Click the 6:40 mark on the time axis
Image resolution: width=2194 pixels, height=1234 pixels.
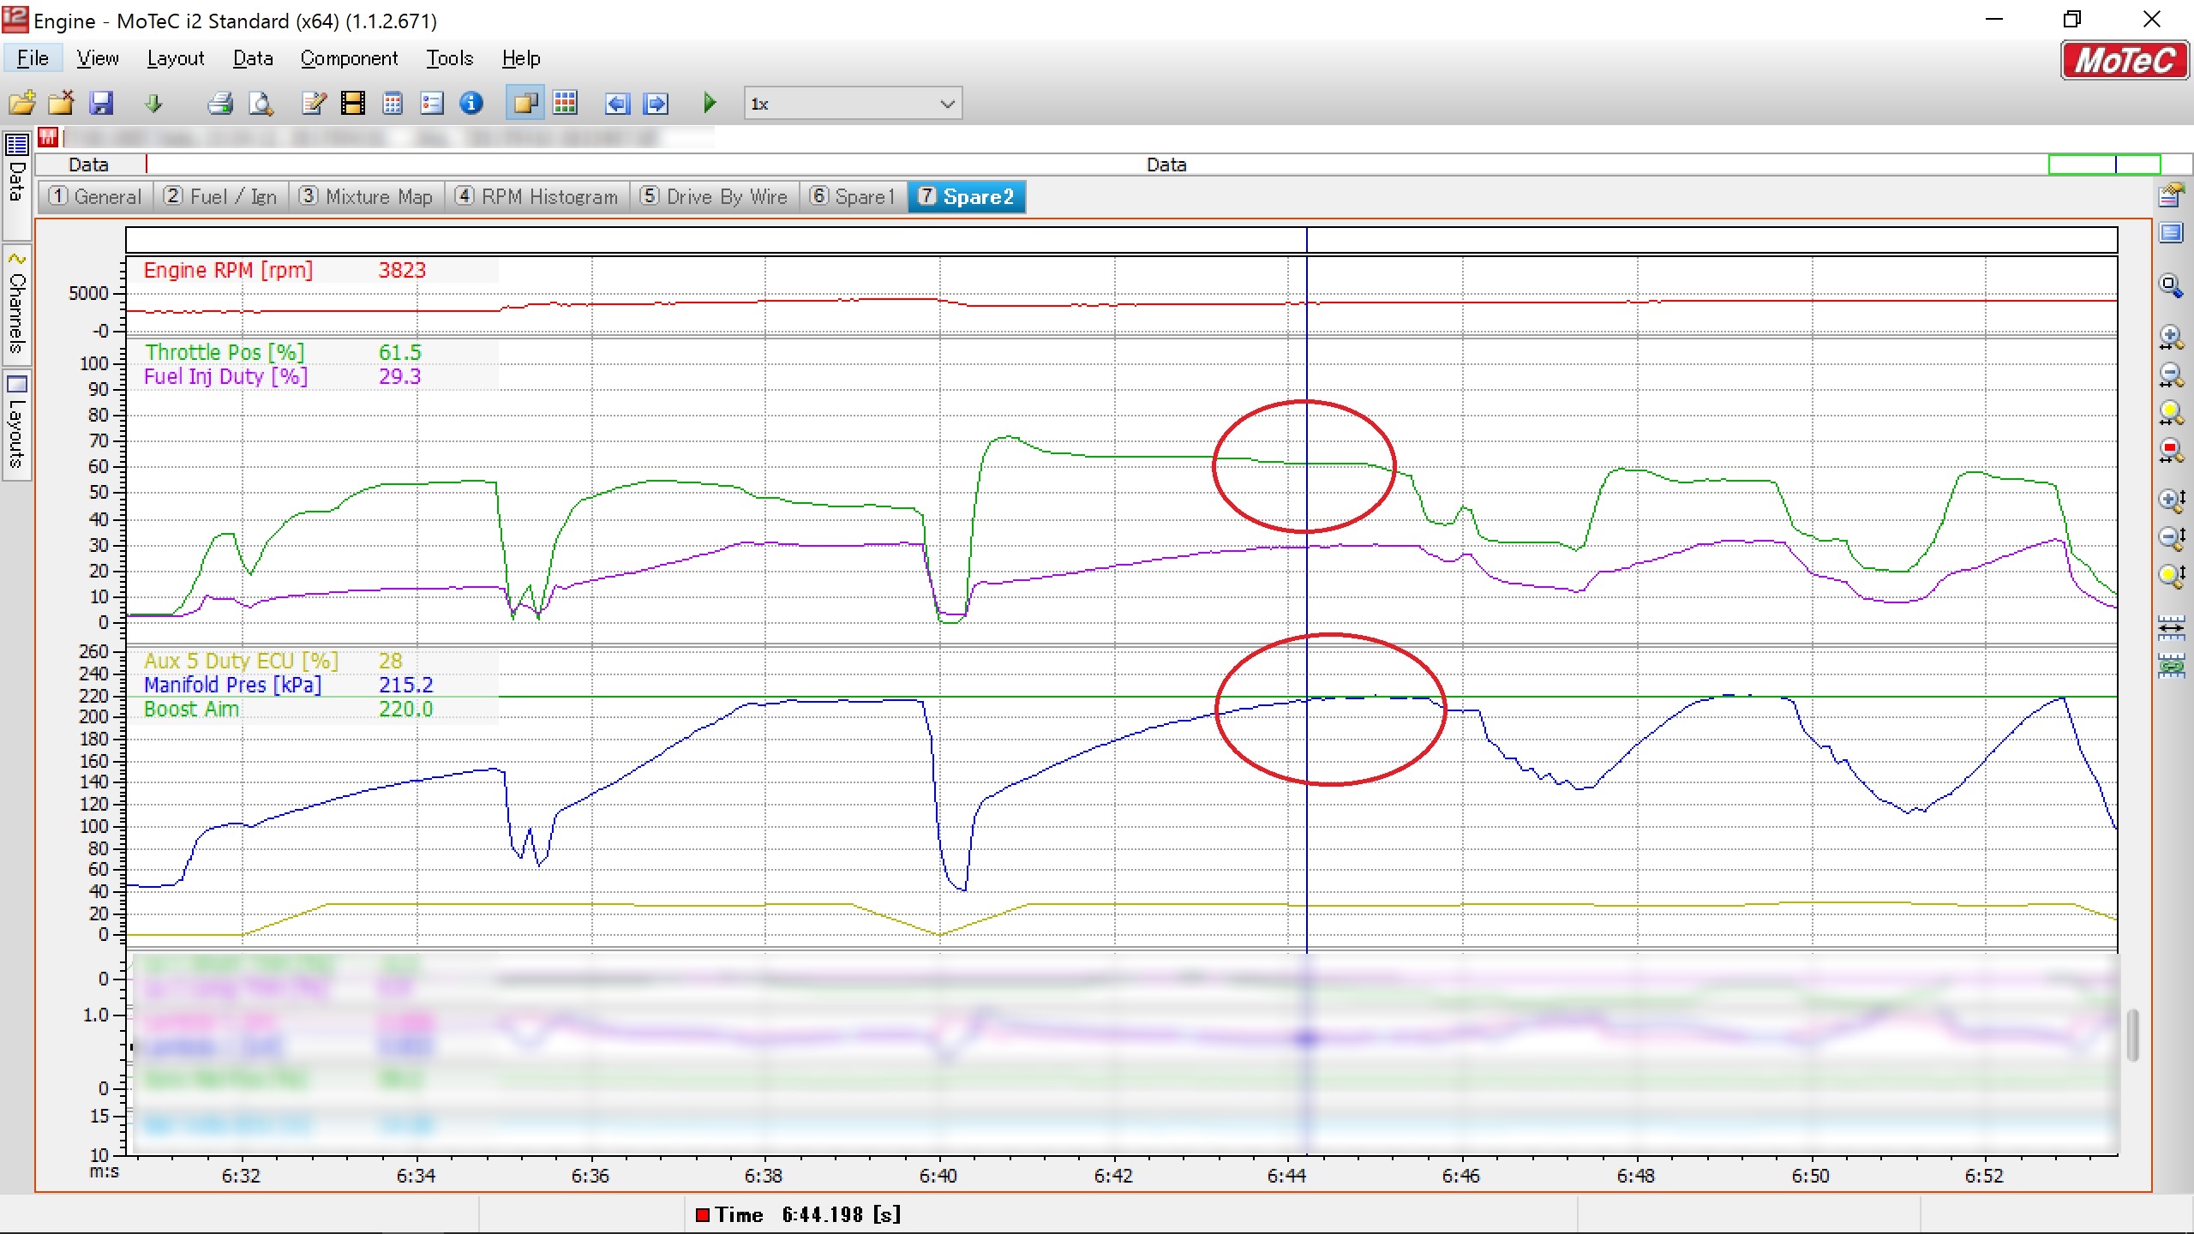pos(938,1176)
